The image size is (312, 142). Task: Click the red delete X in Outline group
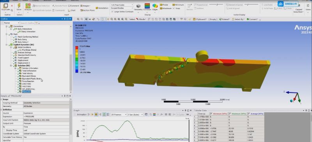(12, 6)
